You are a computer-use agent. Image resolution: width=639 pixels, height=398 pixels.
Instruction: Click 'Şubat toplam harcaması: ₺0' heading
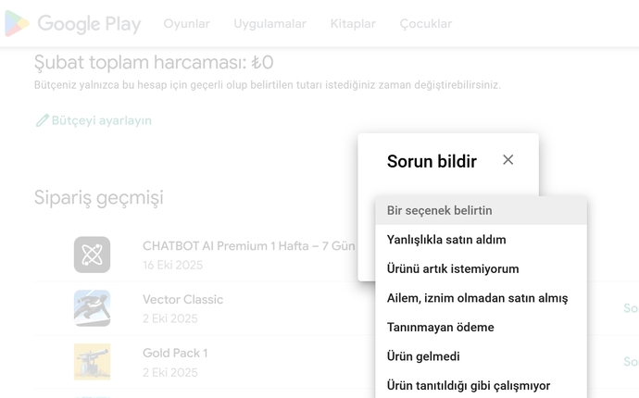(x=154, y=63)
